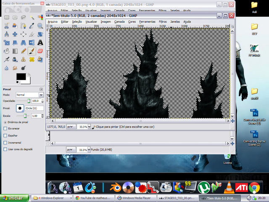Click the Opacidade value field 100,0
Viewport: 269px width, 202px height.
tap(37, 101)
